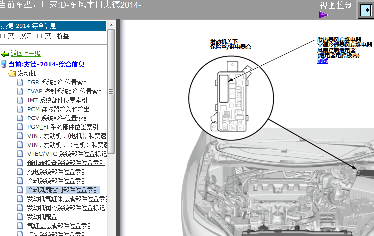The height and width of the screenshot is (236, 374).
Task: Click document icon next to 发动机润滑系统部件位置标记
Action: point(20,208)
